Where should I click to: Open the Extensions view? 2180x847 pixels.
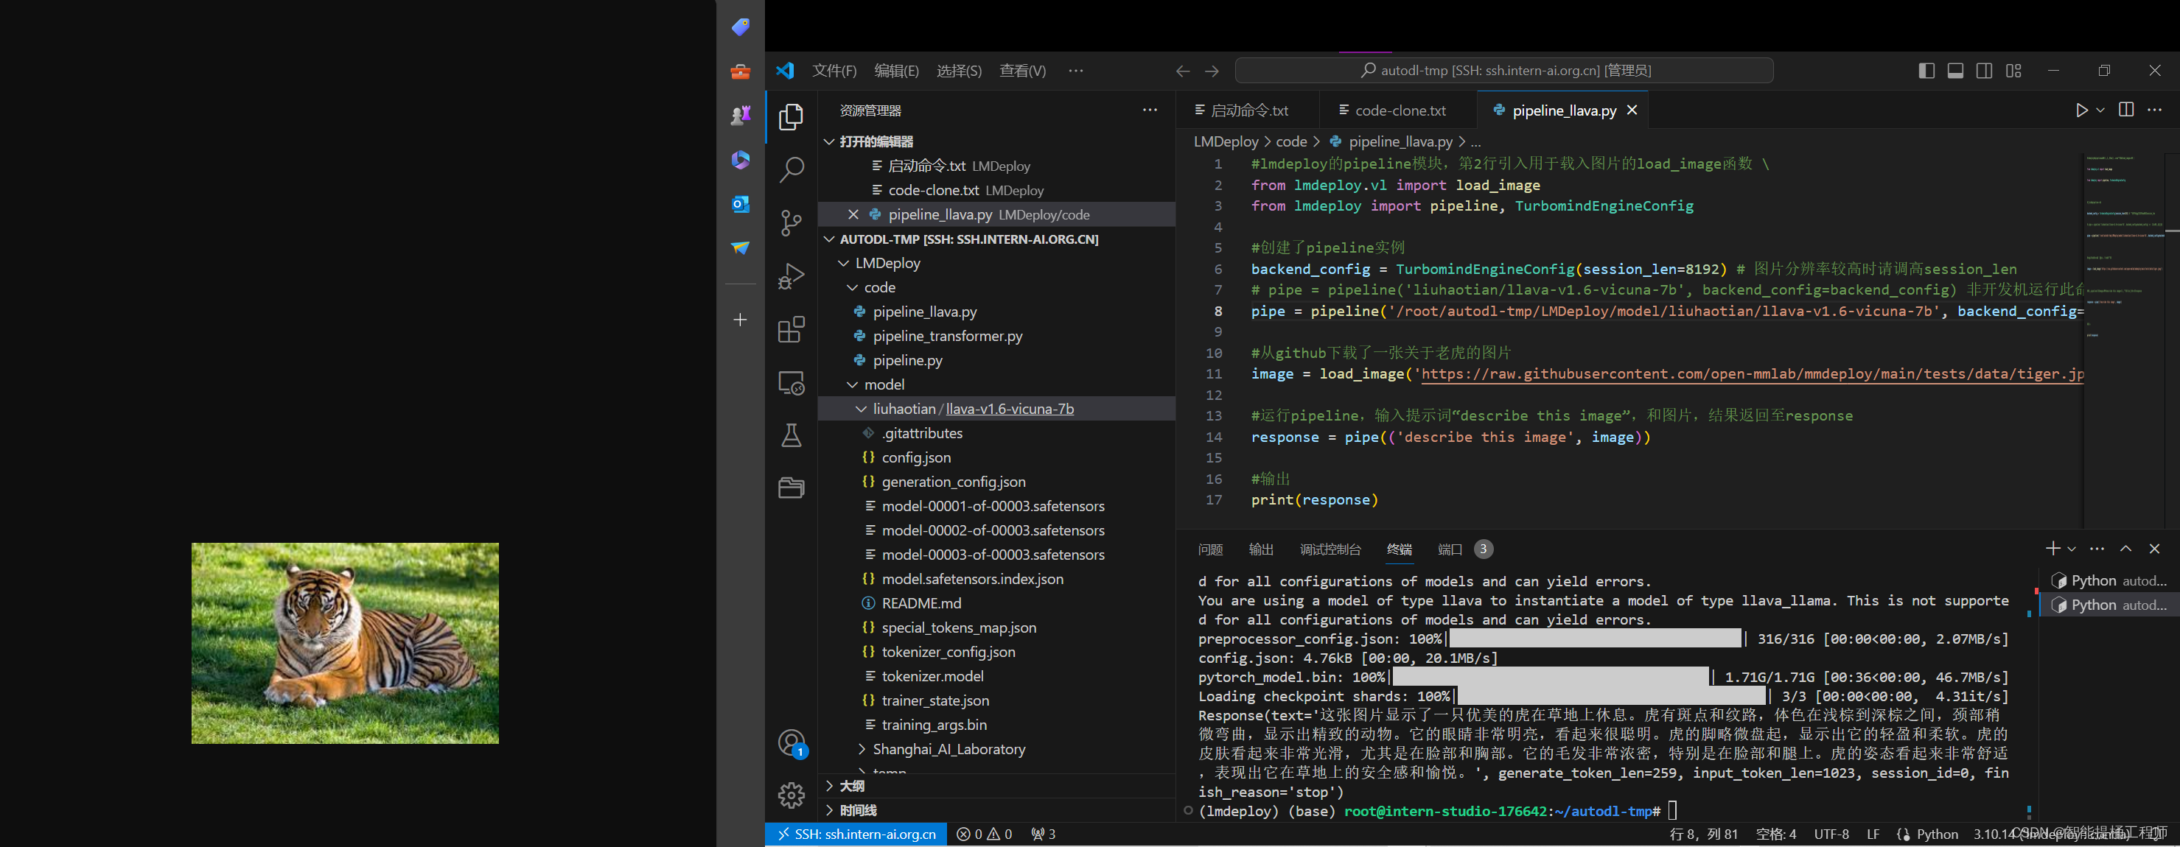[x=792, y=330]
